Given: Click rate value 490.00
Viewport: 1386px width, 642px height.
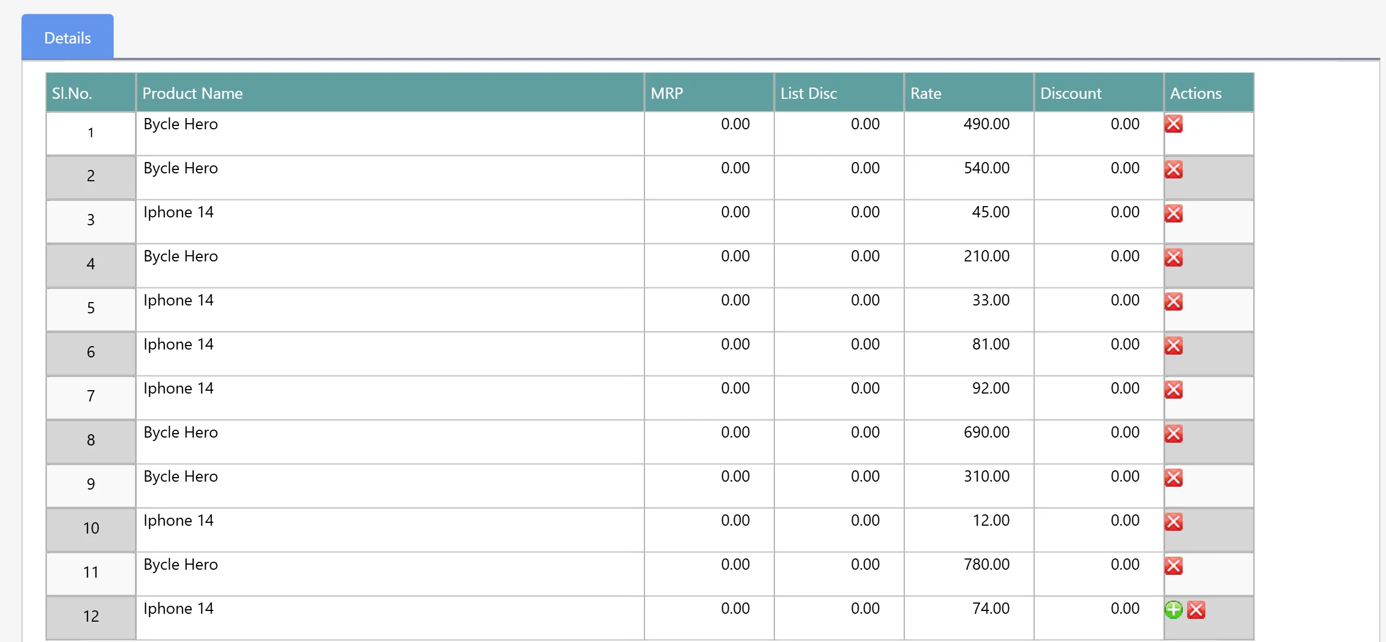Looking at the screenshot, I should [x=986, y=124].
